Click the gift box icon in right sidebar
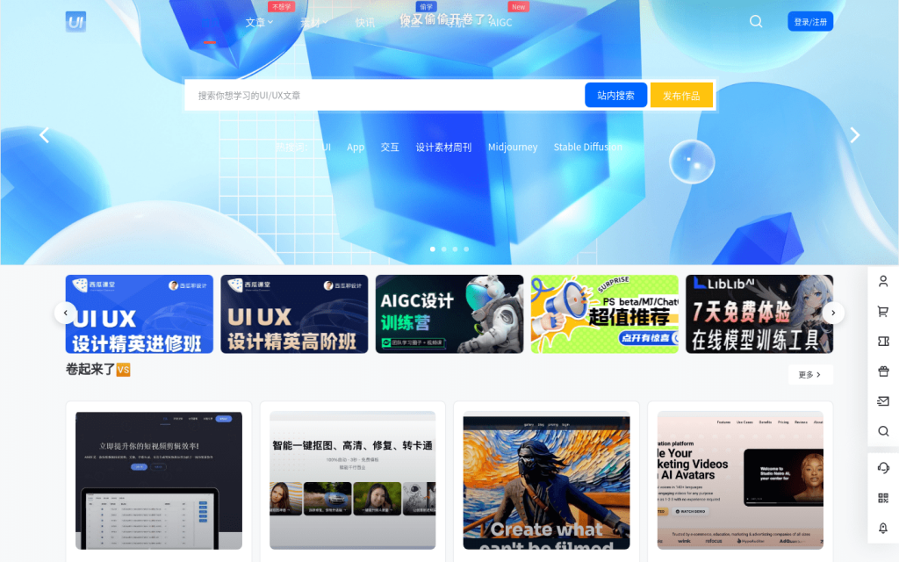The width and height of the screenshot is (899, 562). point(883,371)
